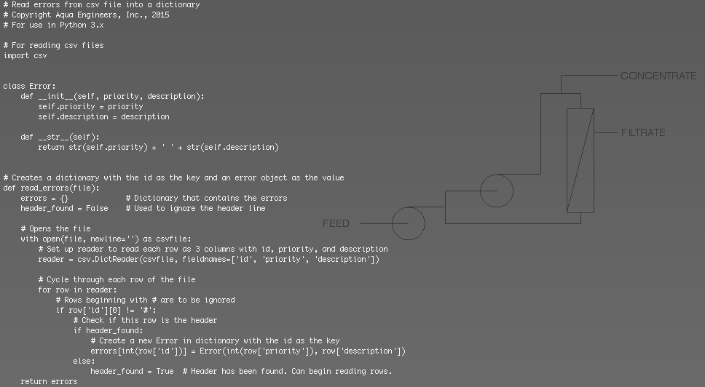Screen dimensions: 705x387
Task: Click the FILTRATE label in the diagram
Action: pos(642,132)
